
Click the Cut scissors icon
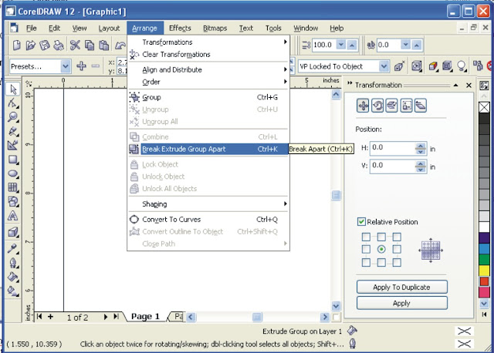click(75, 45)
